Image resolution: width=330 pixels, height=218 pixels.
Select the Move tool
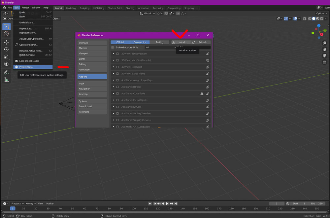click(x=6, y=42)
